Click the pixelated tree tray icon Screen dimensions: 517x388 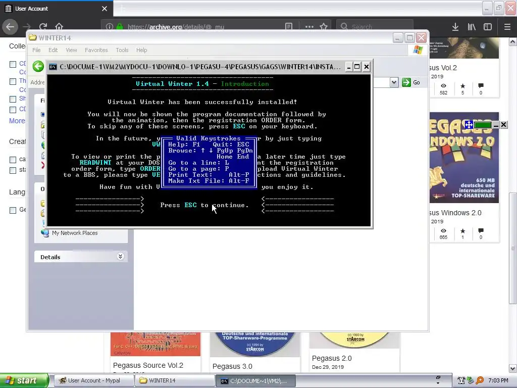coord(461,380)
